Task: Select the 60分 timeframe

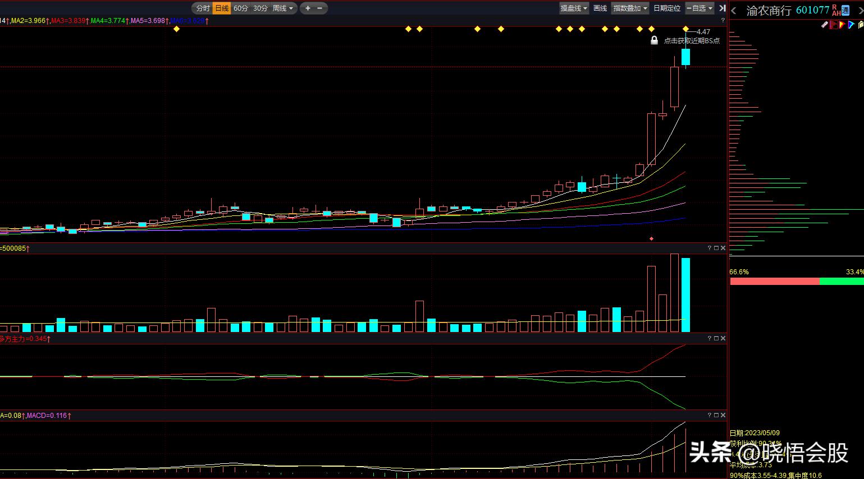Action: pyautogui.click(x=240, y=8)
